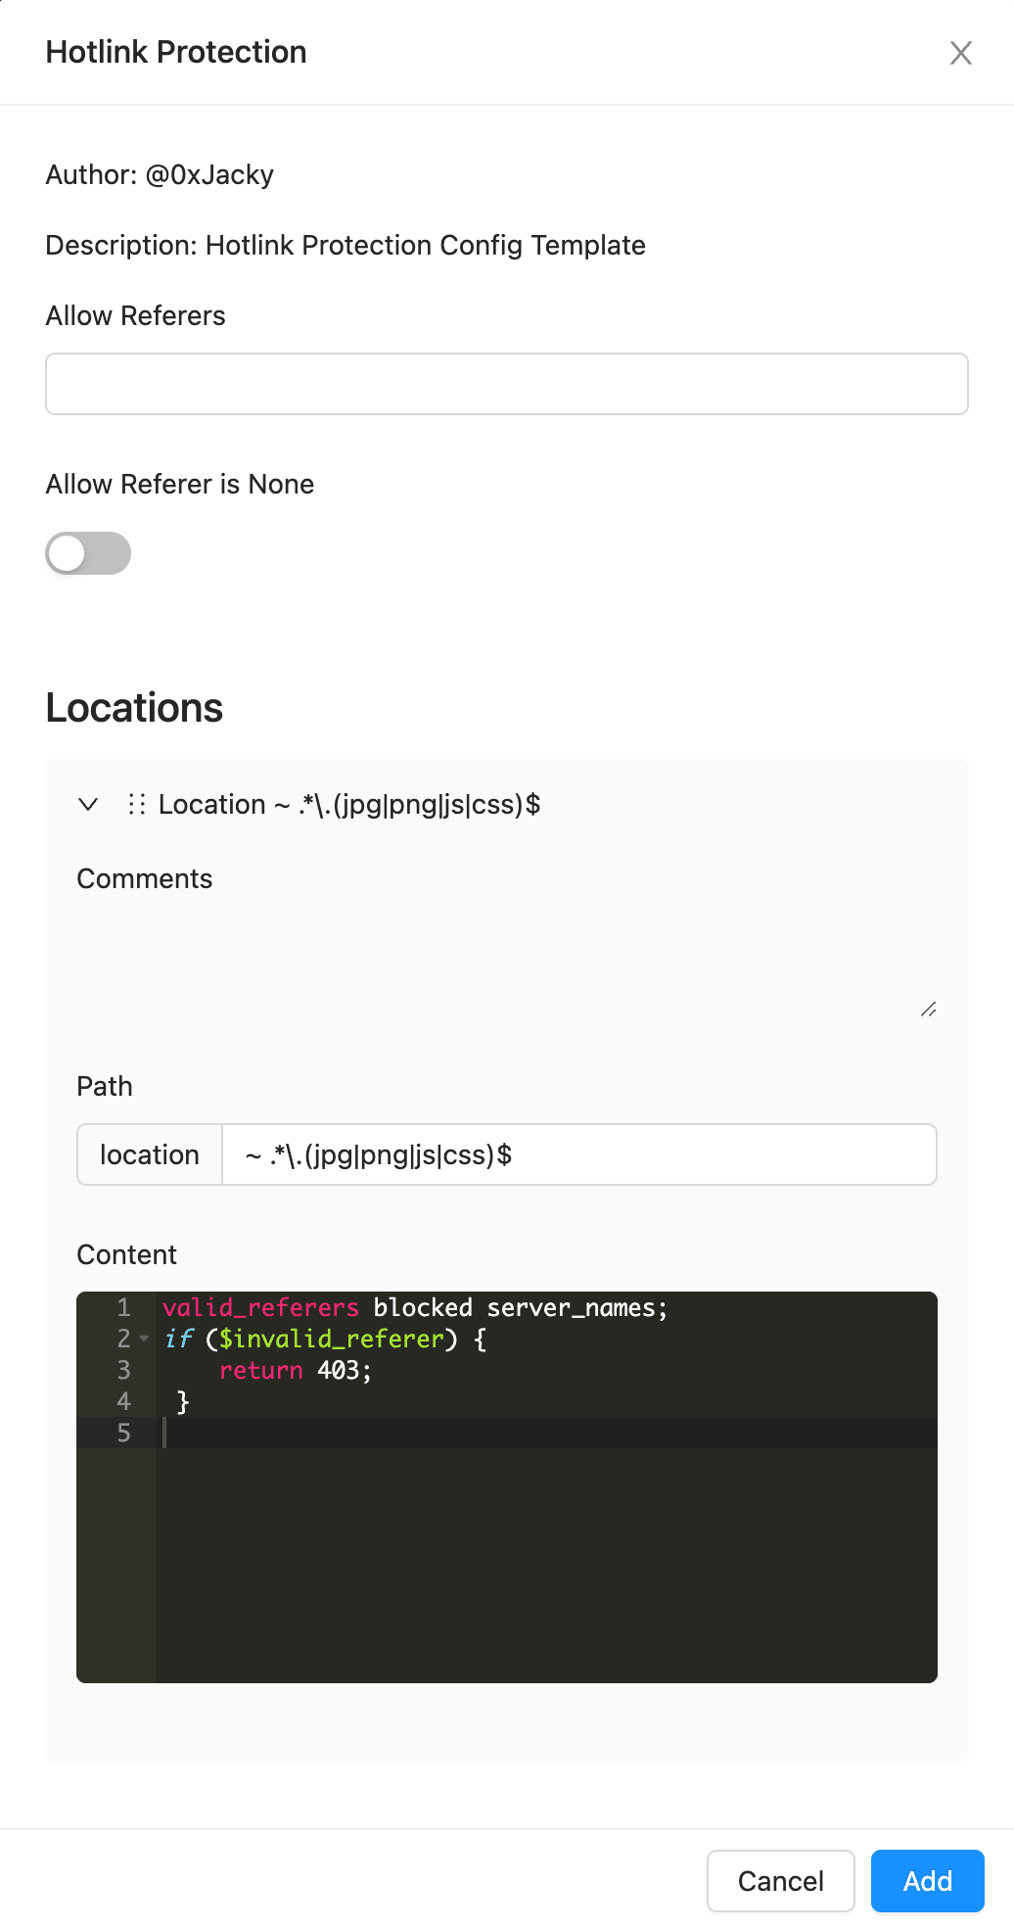Place cursor at closing brace on line 4
Viewport: 1014px width, 1929px height.
point(183,1402)
